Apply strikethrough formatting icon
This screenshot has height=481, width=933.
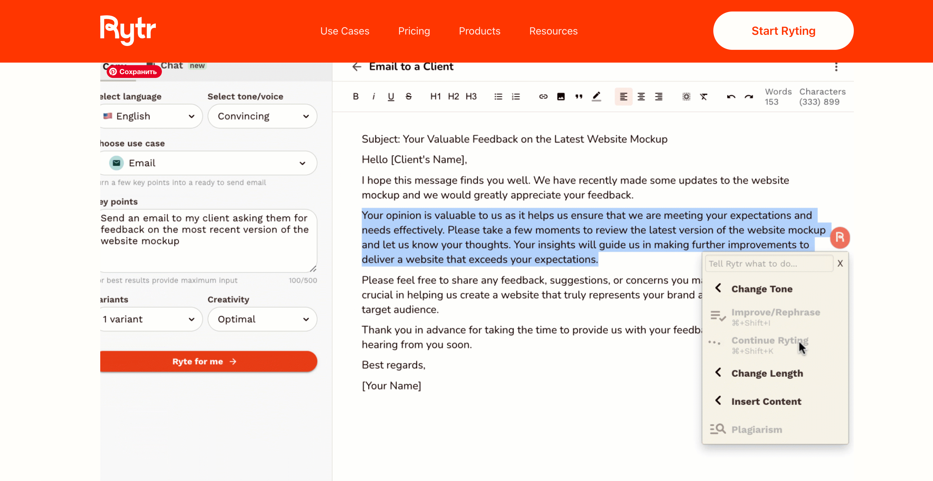coord(409,96)
